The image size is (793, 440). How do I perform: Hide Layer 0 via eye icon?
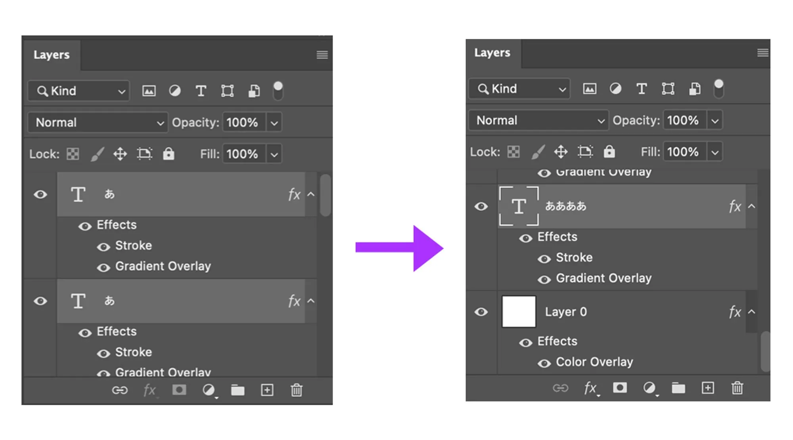481,312
